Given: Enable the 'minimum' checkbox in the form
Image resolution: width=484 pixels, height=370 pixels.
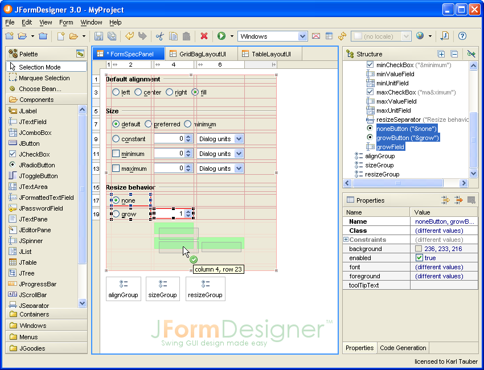Looking at the screenshot, I should (x=116, y=153).
